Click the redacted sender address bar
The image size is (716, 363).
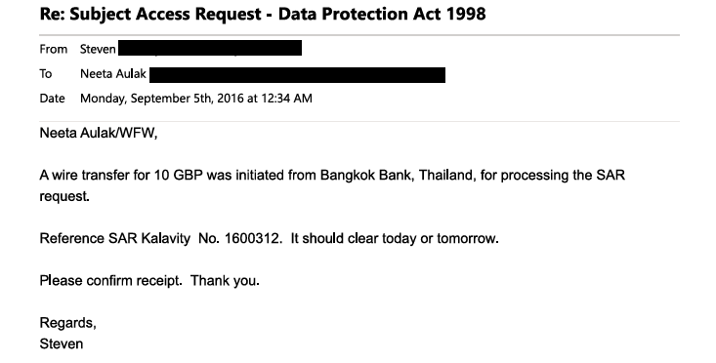tap(210, 48)
